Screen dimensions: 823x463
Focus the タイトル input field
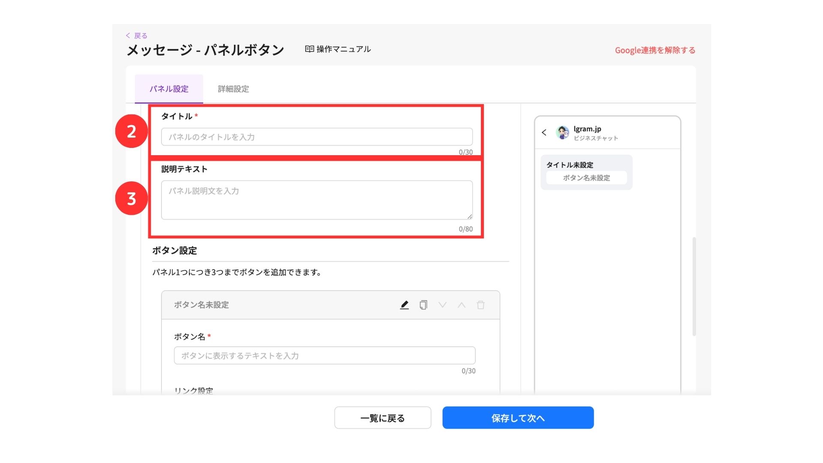point(317,137)
